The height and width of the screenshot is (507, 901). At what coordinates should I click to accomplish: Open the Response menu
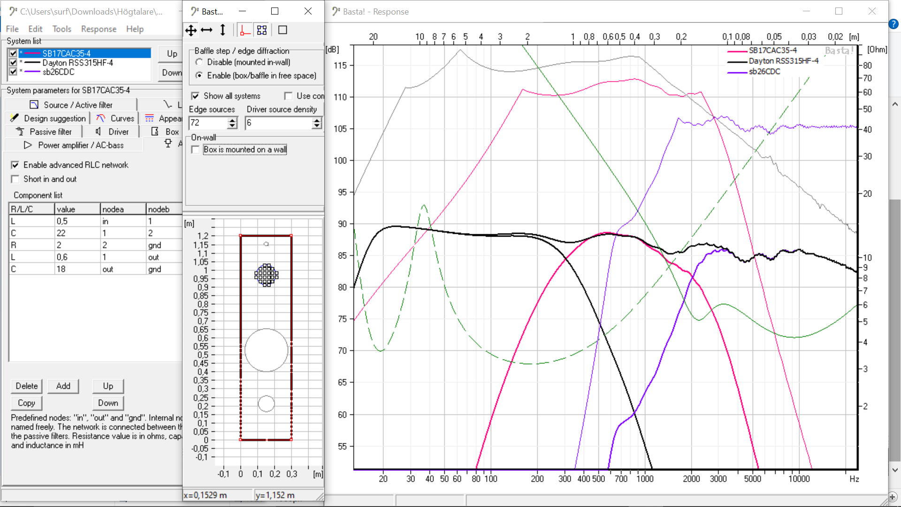pos(99,29)
